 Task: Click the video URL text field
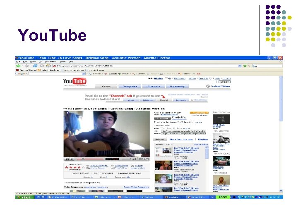183,131
